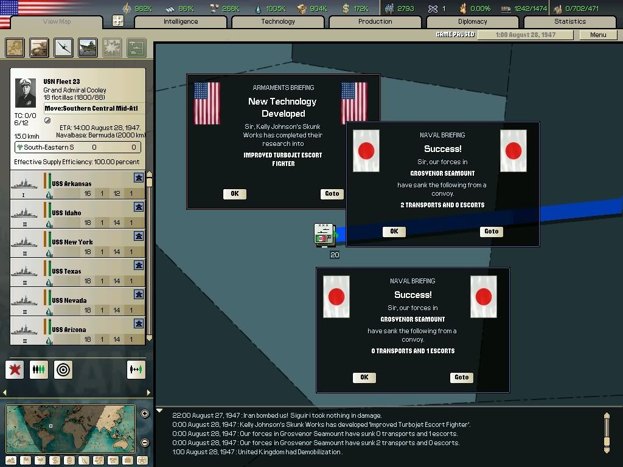The height and width of the screenshot is (467, 623).
Task: Toggle the USS Arkansas detachment star
Action: (139, 178)
